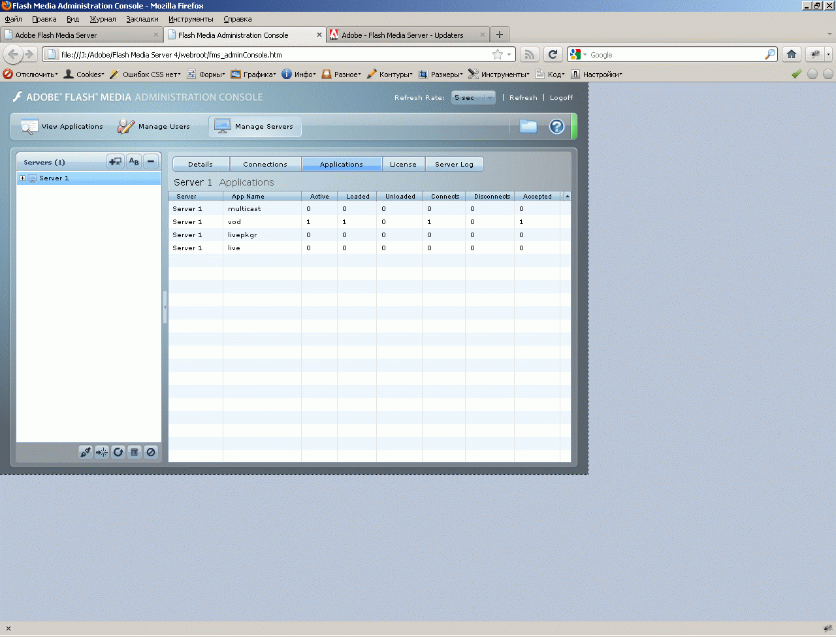This screenshot has height=637, width=836.
Task: Open the Закладки menu
Action: [142, 19]
